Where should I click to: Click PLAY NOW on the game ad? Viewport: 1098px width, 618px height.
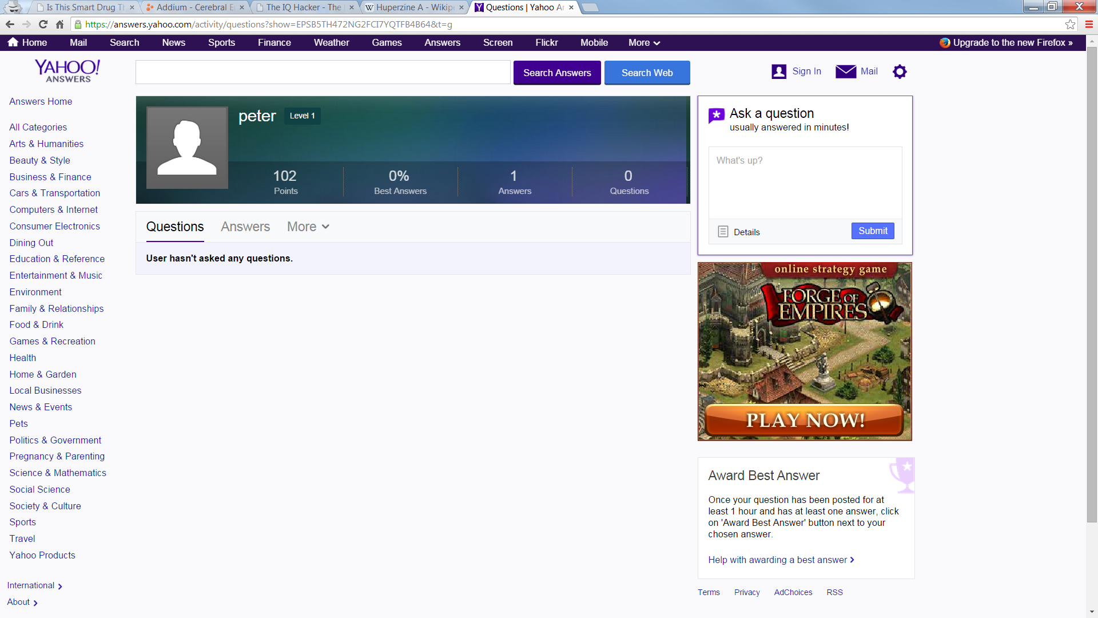805,420
